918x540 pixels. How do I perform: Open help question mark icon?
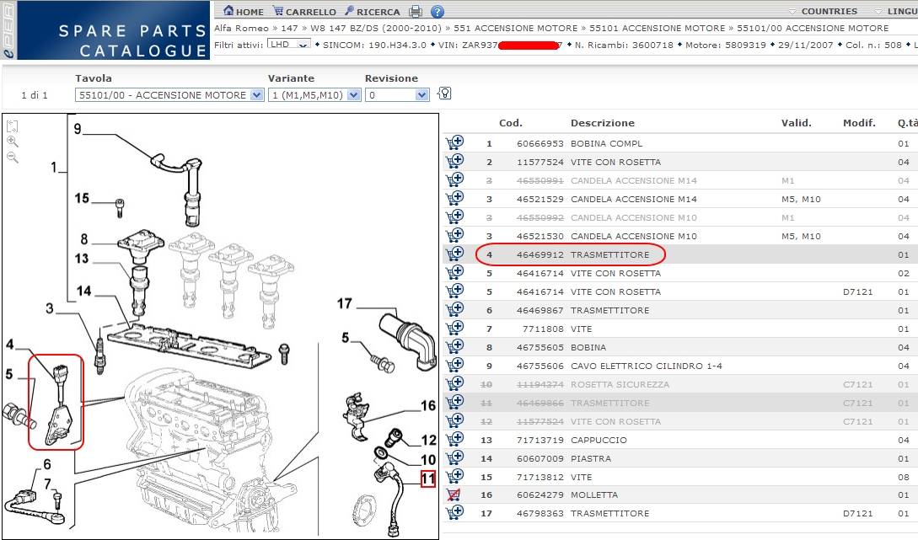pos(438,11)
